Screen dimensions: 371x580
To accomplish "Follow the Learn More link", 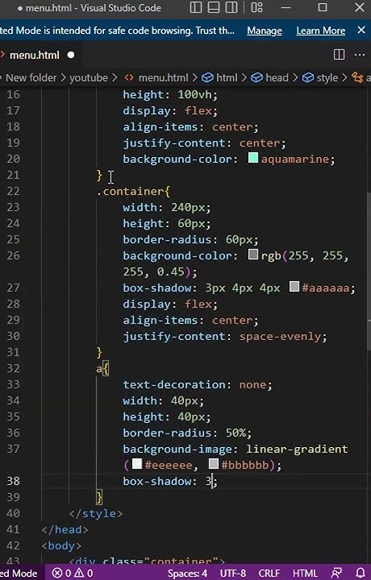I will point(321,31).
